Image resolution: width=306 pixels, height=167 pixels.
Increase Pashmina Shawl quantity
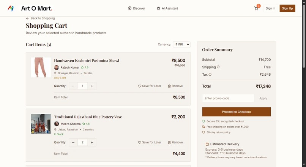tap(92, 86)
